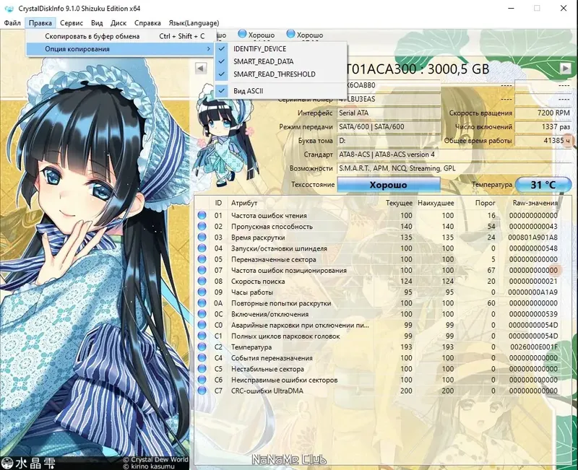
Task: Disable SMART_READ_THRESHOLD option
Action: click(x=277, y=74)
